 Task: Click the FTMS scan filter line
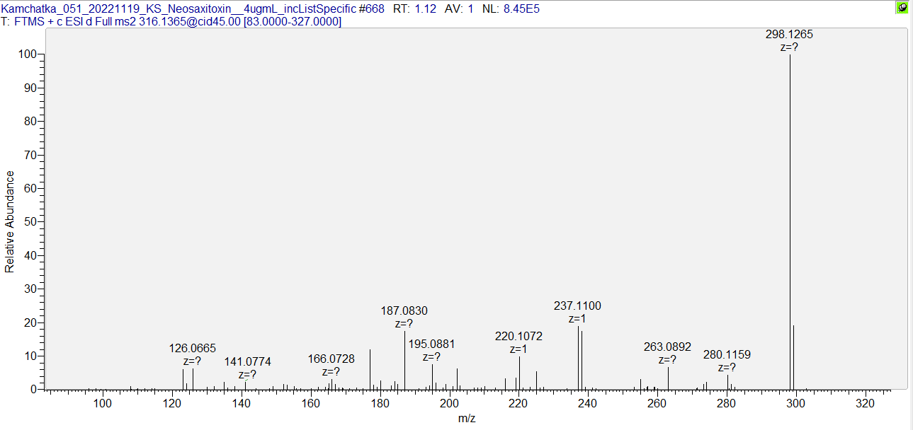point(171,22)
